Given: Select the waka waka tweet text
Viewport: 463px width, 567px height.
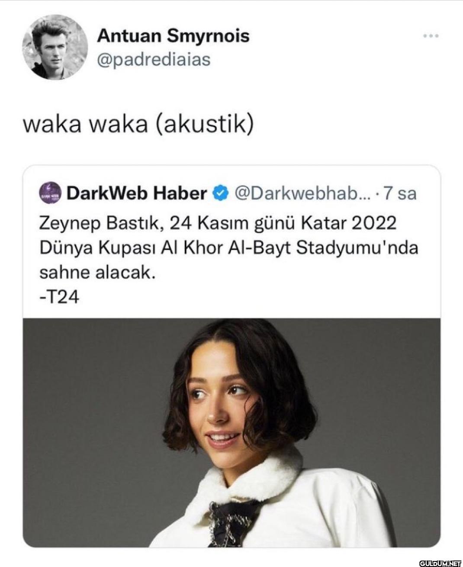Looking at the screenshot, I should pyautogui.click(x=138, y=125).
